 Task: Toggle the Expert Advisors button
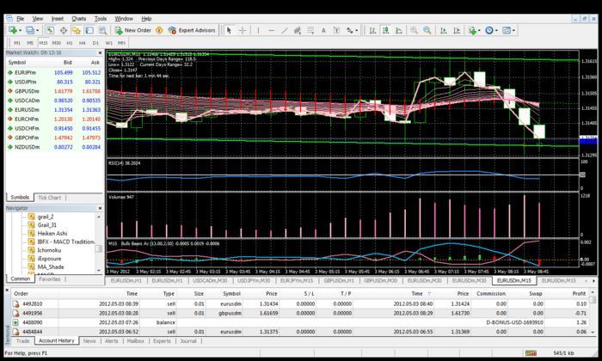[x=192, y=30]
